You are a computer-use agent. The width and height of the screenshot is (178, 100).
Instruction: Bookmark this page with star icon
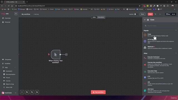click(x=140, y=6)
